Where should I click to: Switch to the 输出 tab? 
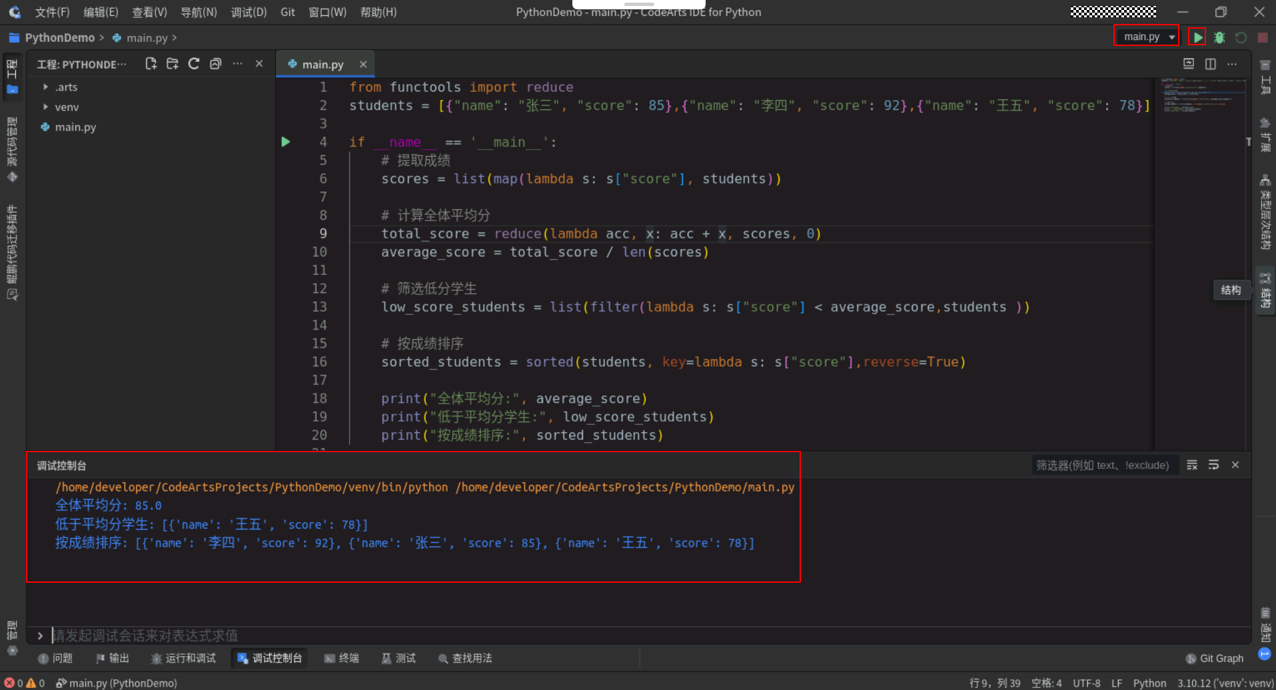click(x=112, y=658)
